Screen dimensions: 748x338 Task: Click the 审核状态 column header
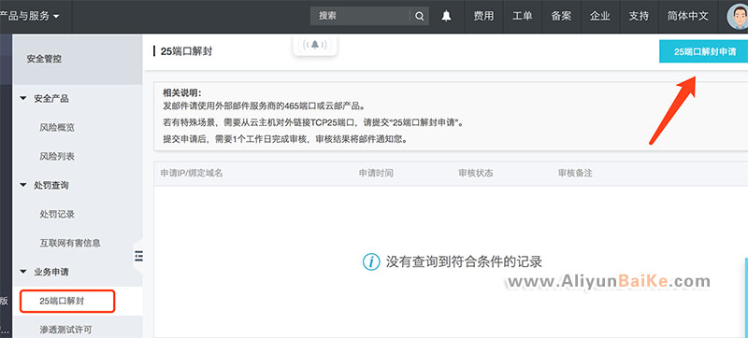coord(476,174)
